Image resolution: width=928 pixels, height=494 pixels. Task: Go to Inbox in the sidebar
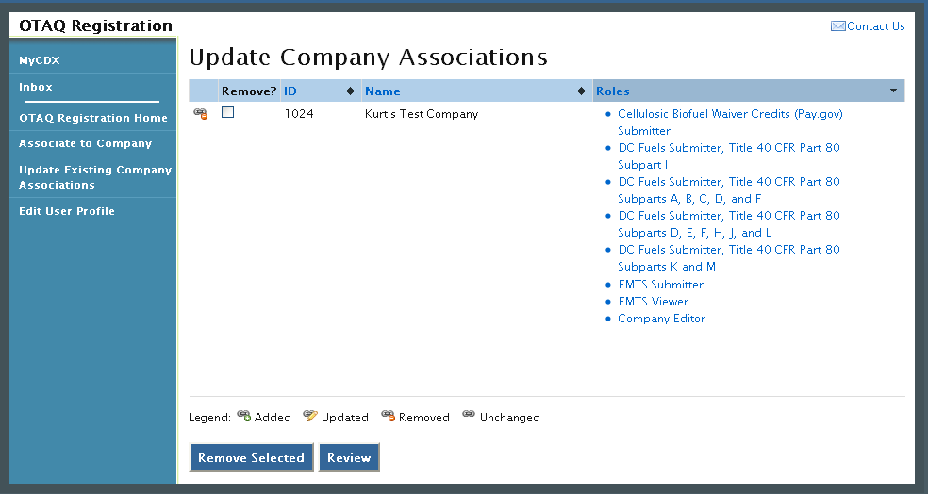click(x=36, y=87)
